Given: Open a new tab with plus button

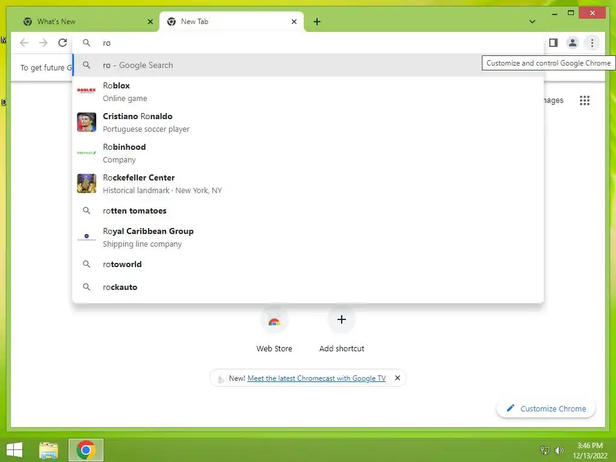Looking at the screenshot, I should (x=317, y=22).
